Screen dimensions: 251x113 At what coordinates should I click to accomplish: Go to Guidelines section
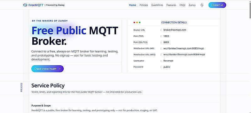point(157,5)
